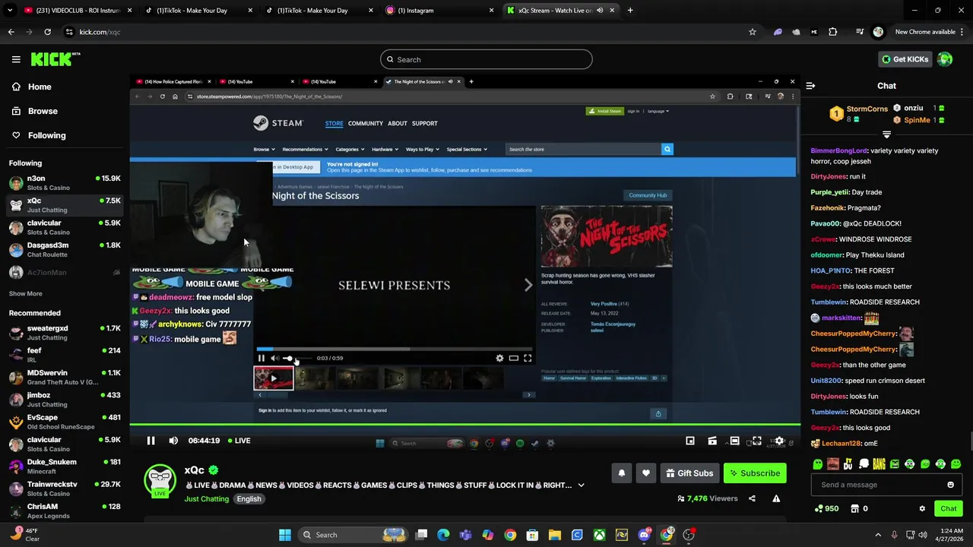This screenshot has width=973, height=547.
Task: Click the BANG emote in the quick emotes
Action: pos(879,464)
